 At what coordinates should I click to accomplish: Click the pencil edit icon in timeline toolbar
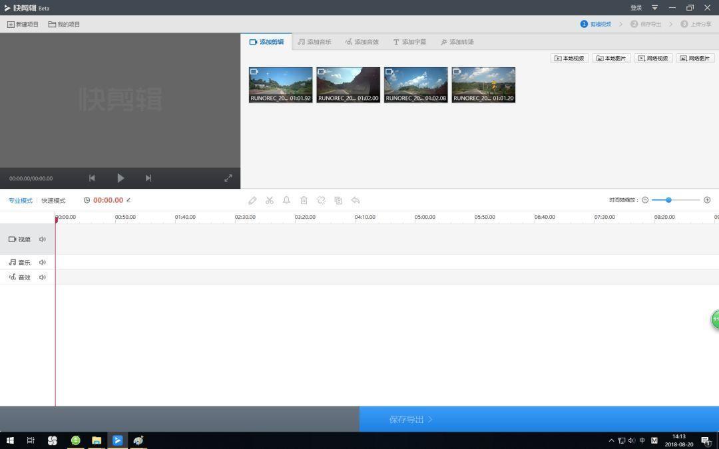(252, 200)
